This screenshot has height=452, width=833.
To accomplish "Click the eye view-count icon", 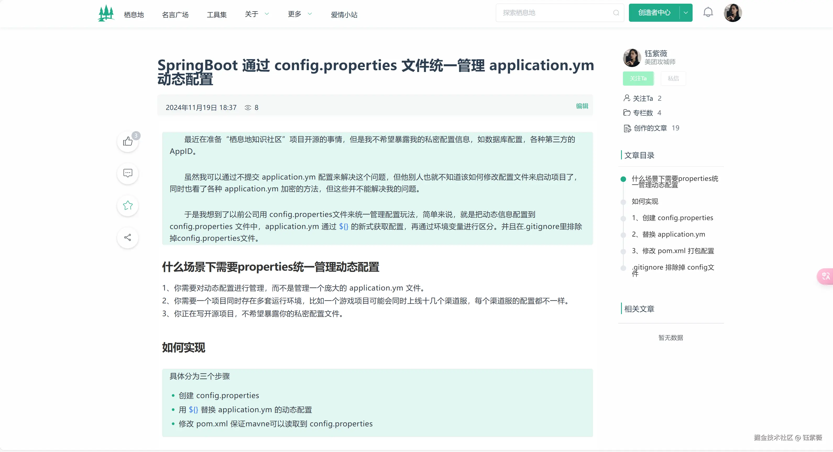I will pos(248,107).
